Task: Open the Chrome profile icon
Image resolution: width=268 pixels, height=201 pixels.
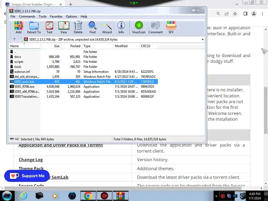Action: click(x=254, y=14)
